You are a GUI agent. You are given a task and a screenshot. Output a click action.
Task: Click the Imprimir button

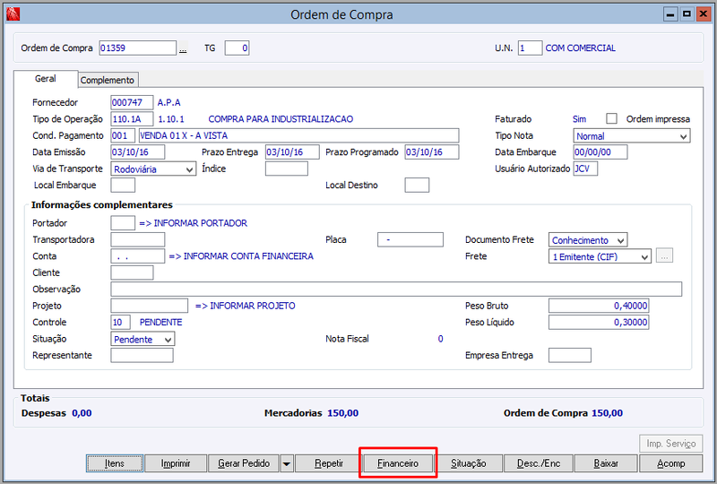click(x=176, y=463)
